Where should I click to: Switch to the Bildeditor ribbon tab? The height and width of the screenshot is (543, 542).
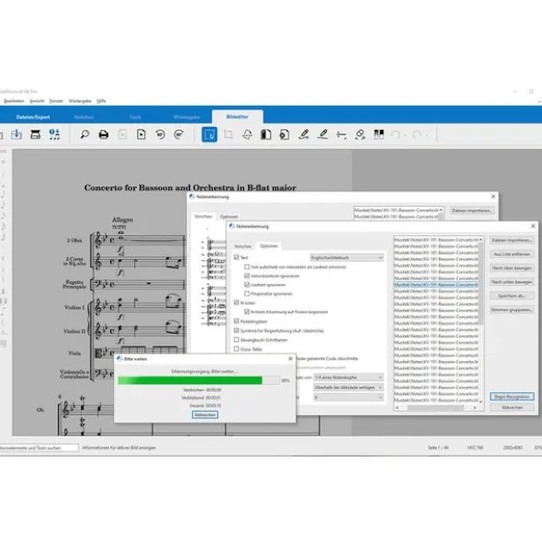point(237,117)
